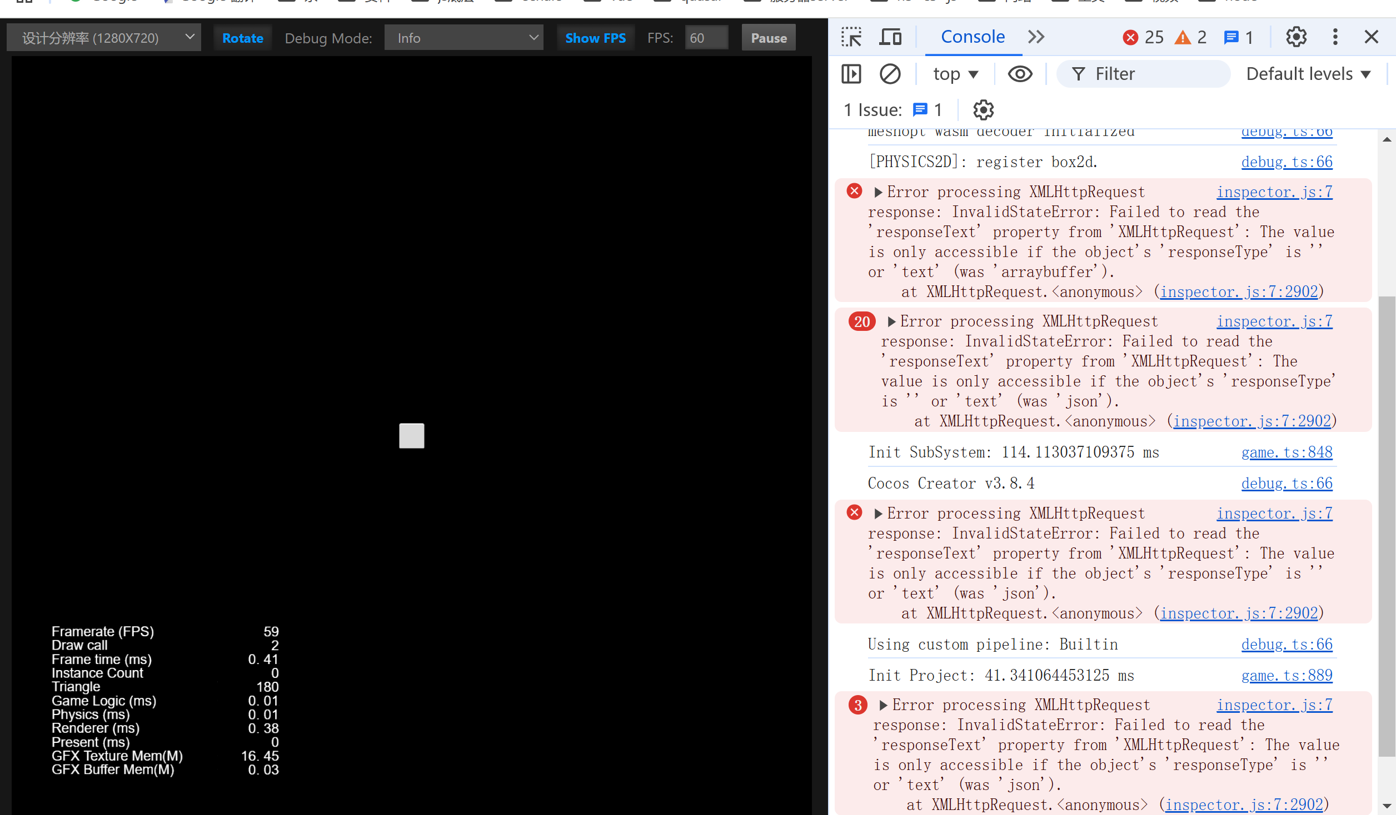
Task: Open the Debug Mode Info dropdown
Action: point(463,38)
